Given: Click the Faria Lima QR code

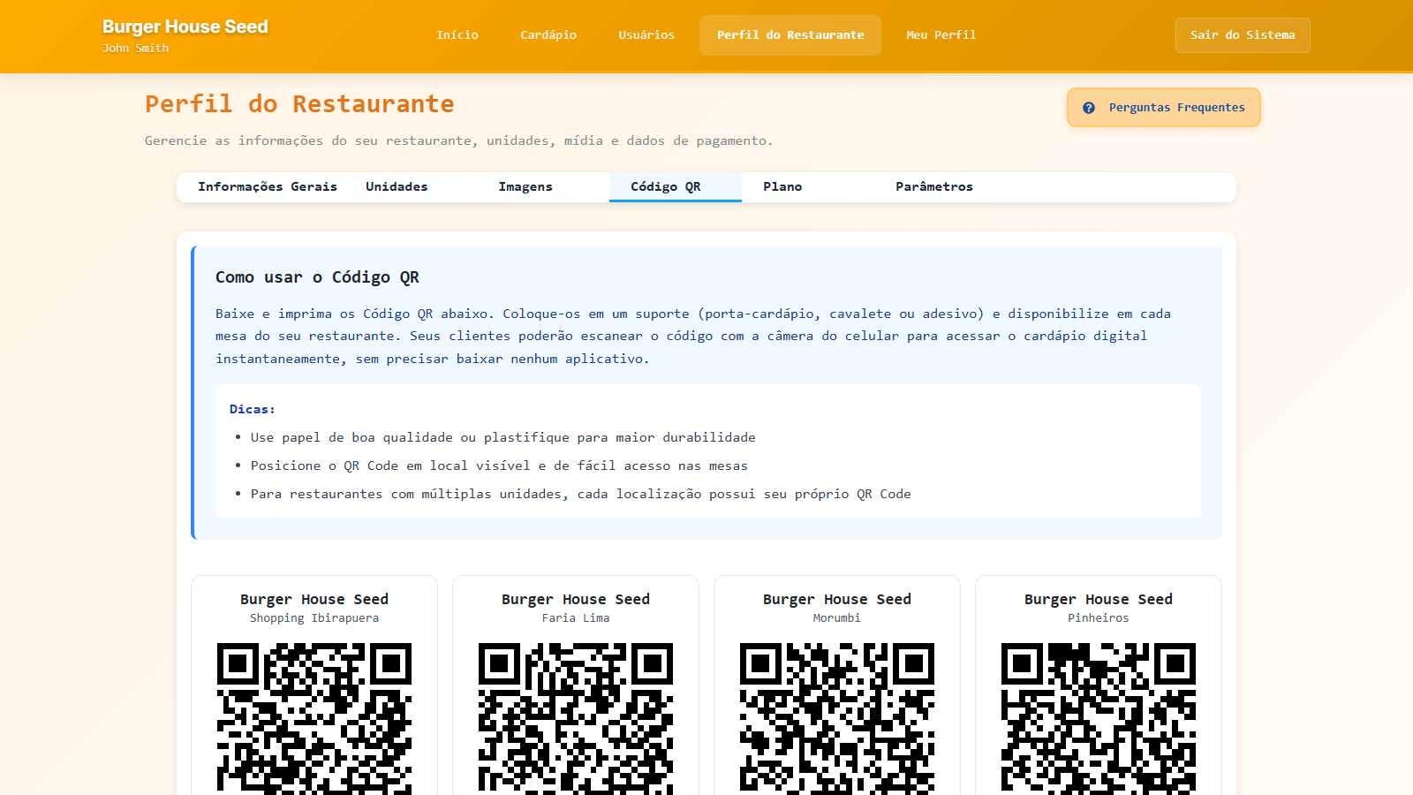Looking at the screenshot, I should pyautogui.click(x=576, y=718).
